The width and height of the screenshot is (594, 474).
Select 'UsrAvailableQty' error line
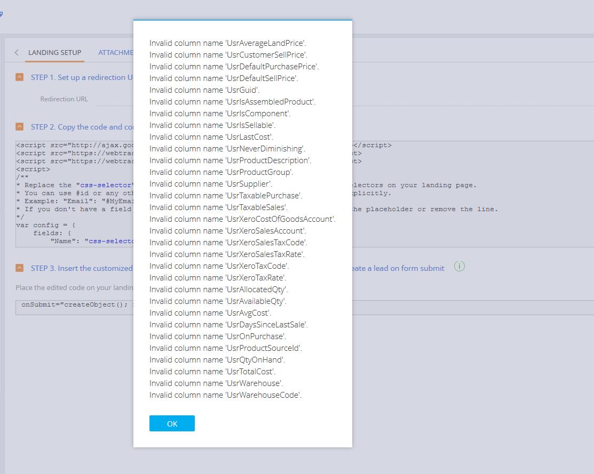[x=218, y=301]
